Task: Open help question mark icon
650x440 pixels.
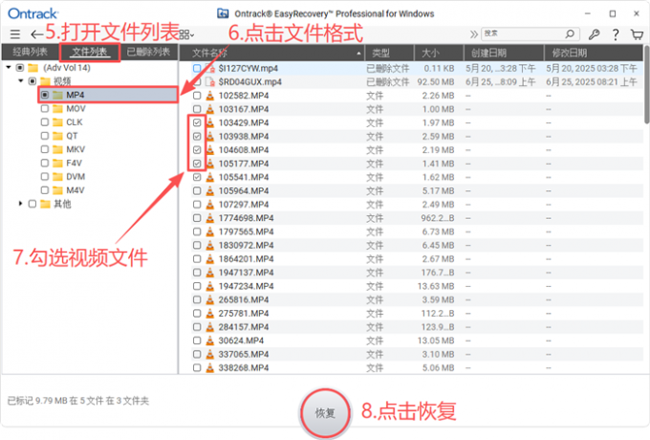Action: (x=616, y=34)
